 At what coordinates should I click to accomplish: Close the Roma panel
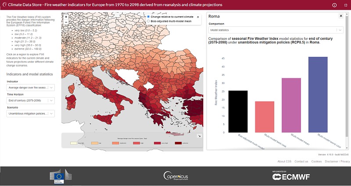[341, 16]
